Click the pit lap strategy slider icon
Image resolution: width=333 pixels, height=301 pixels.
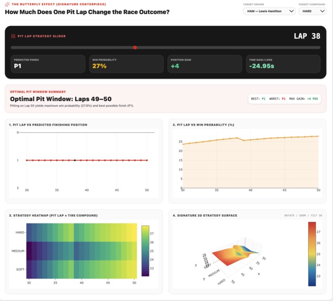[x=13, y=36]
